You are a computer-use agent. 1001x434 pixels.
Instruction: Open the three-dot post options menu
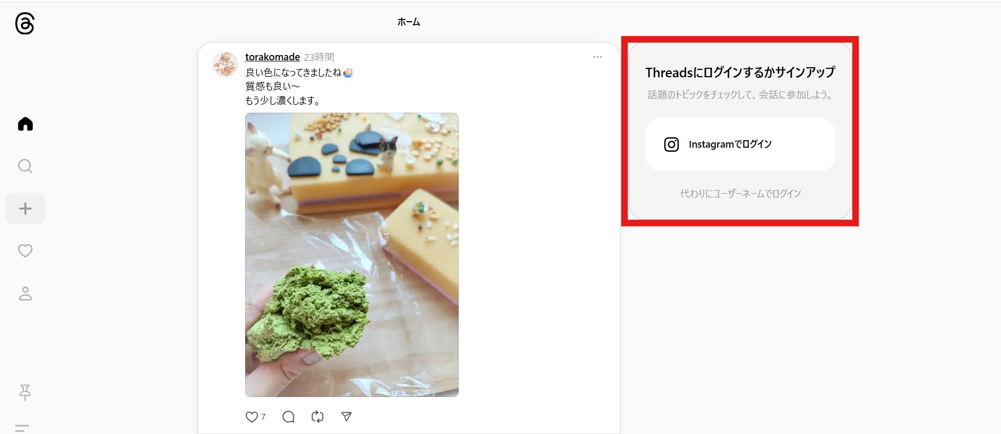597,57
